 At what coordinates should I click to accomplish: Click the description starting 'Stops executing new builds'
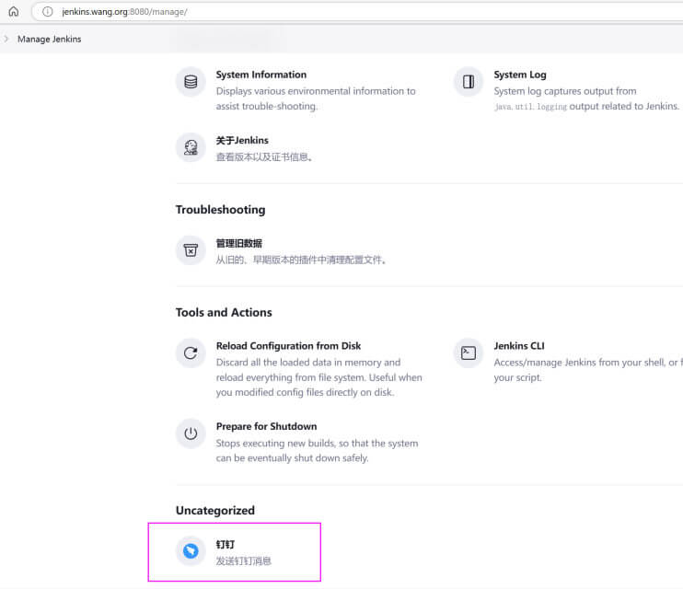[x=317, y=450]
